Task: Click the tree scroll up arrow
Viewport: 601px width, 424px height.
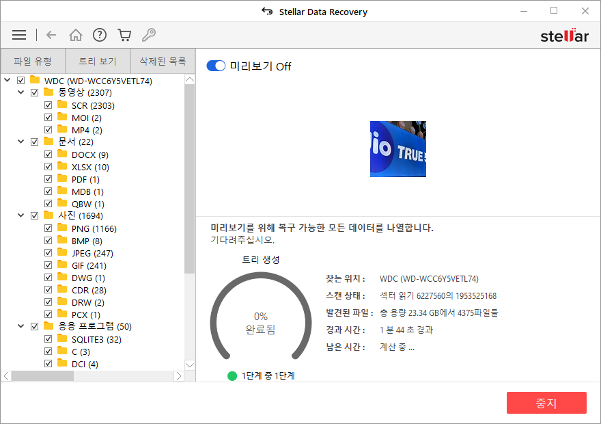Action: [x=190, y=79]
